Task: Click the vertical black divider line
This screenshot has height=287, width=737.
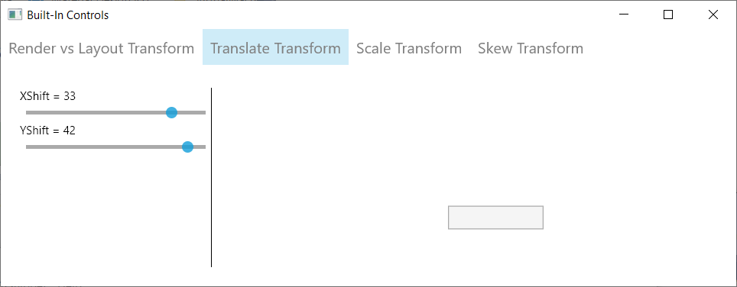Action: click(x=212, y=177)
